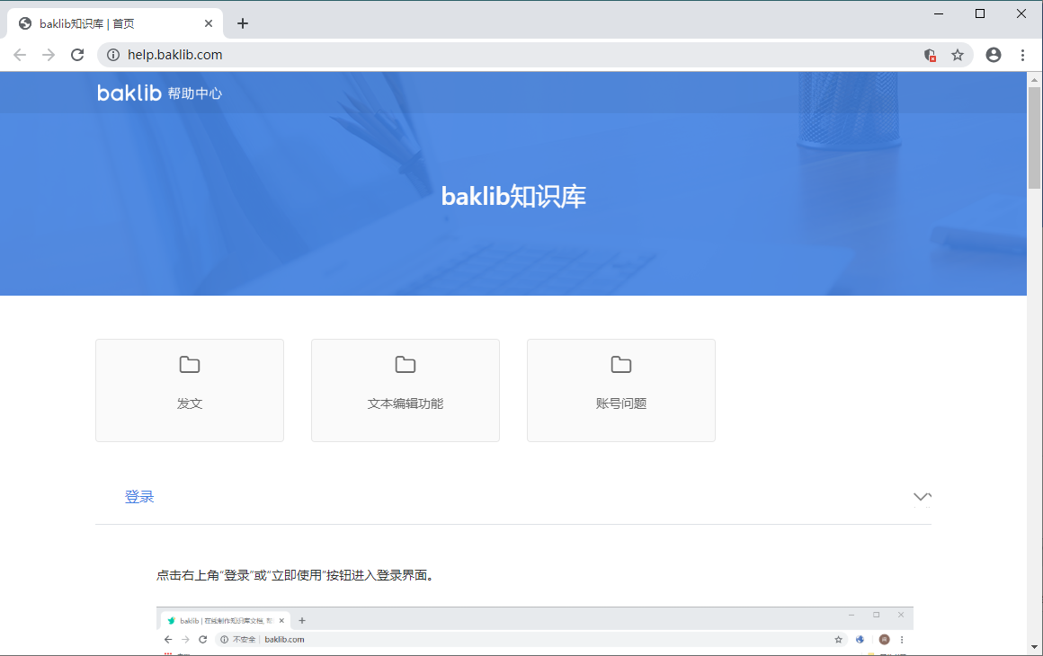This screenshot has width=1043, height=656.
Task: Bookmark this page with the star icon
Action: pos(958,55)
